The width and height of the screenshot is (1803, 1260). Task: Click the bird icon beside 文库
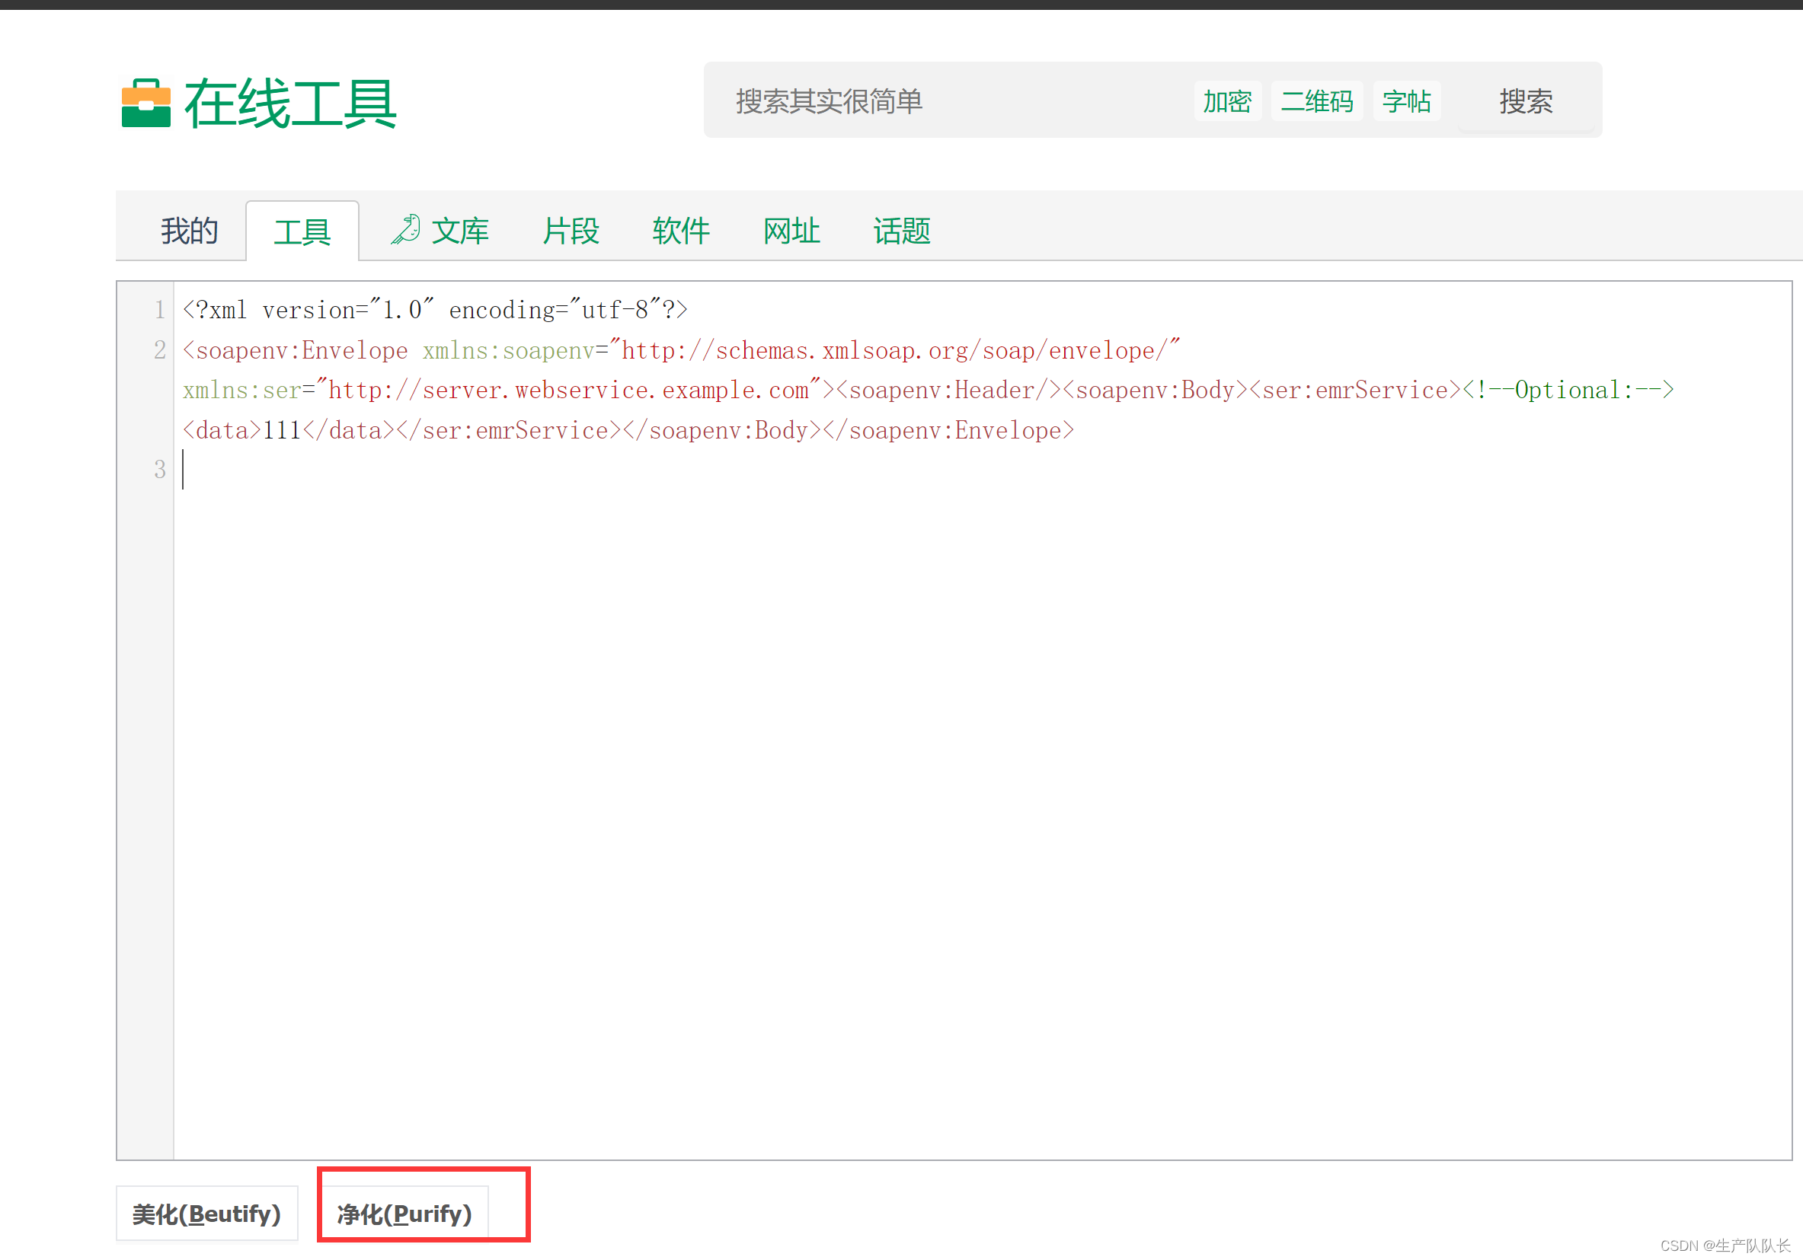click(406, 230)
